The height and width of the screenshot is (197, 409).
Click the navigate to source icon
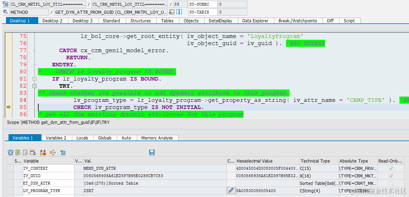(172, 12)
